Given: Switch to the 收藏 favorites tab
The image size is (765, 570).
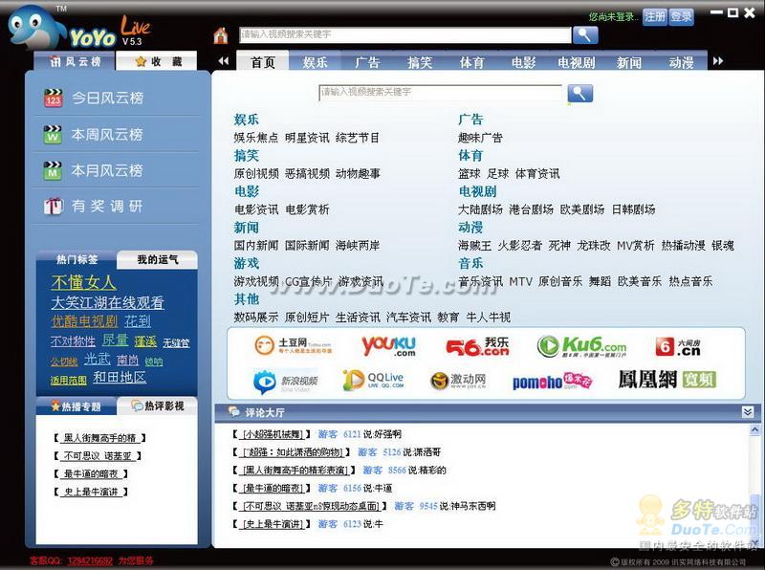Looking at the screenshot, I should pyautogui.click(x=157, y=61).
